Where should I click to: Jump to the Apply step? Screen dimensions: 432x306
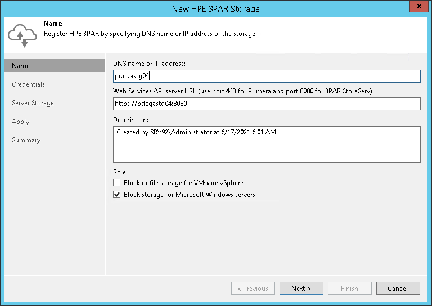pyautogui.click(x=21, y=121)
